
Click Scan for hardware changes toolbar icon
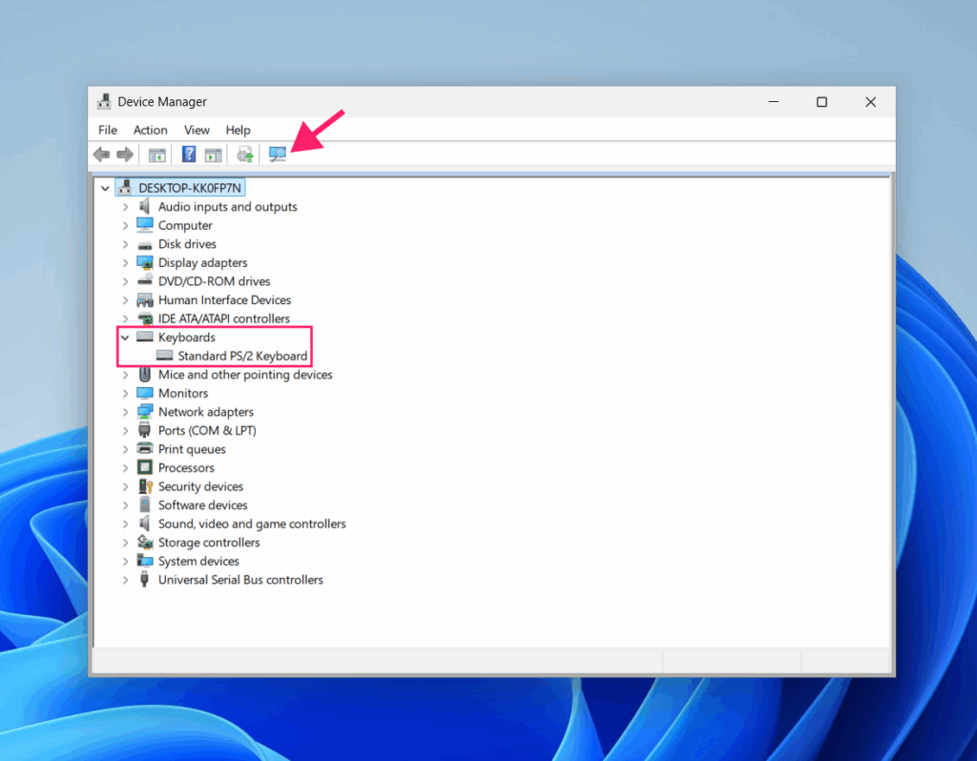(278, 154)
